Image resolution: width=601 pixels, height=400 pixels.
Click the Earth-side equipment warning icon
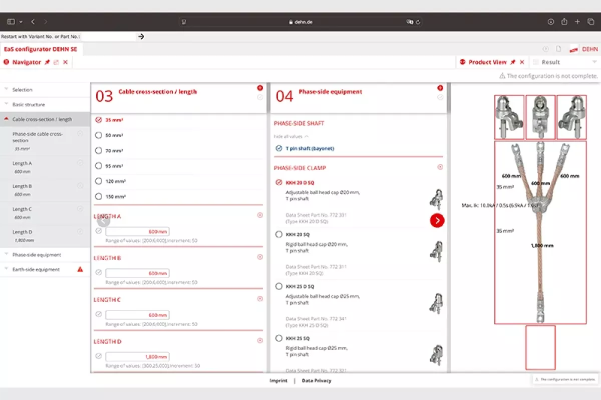(x=80, y=269)
